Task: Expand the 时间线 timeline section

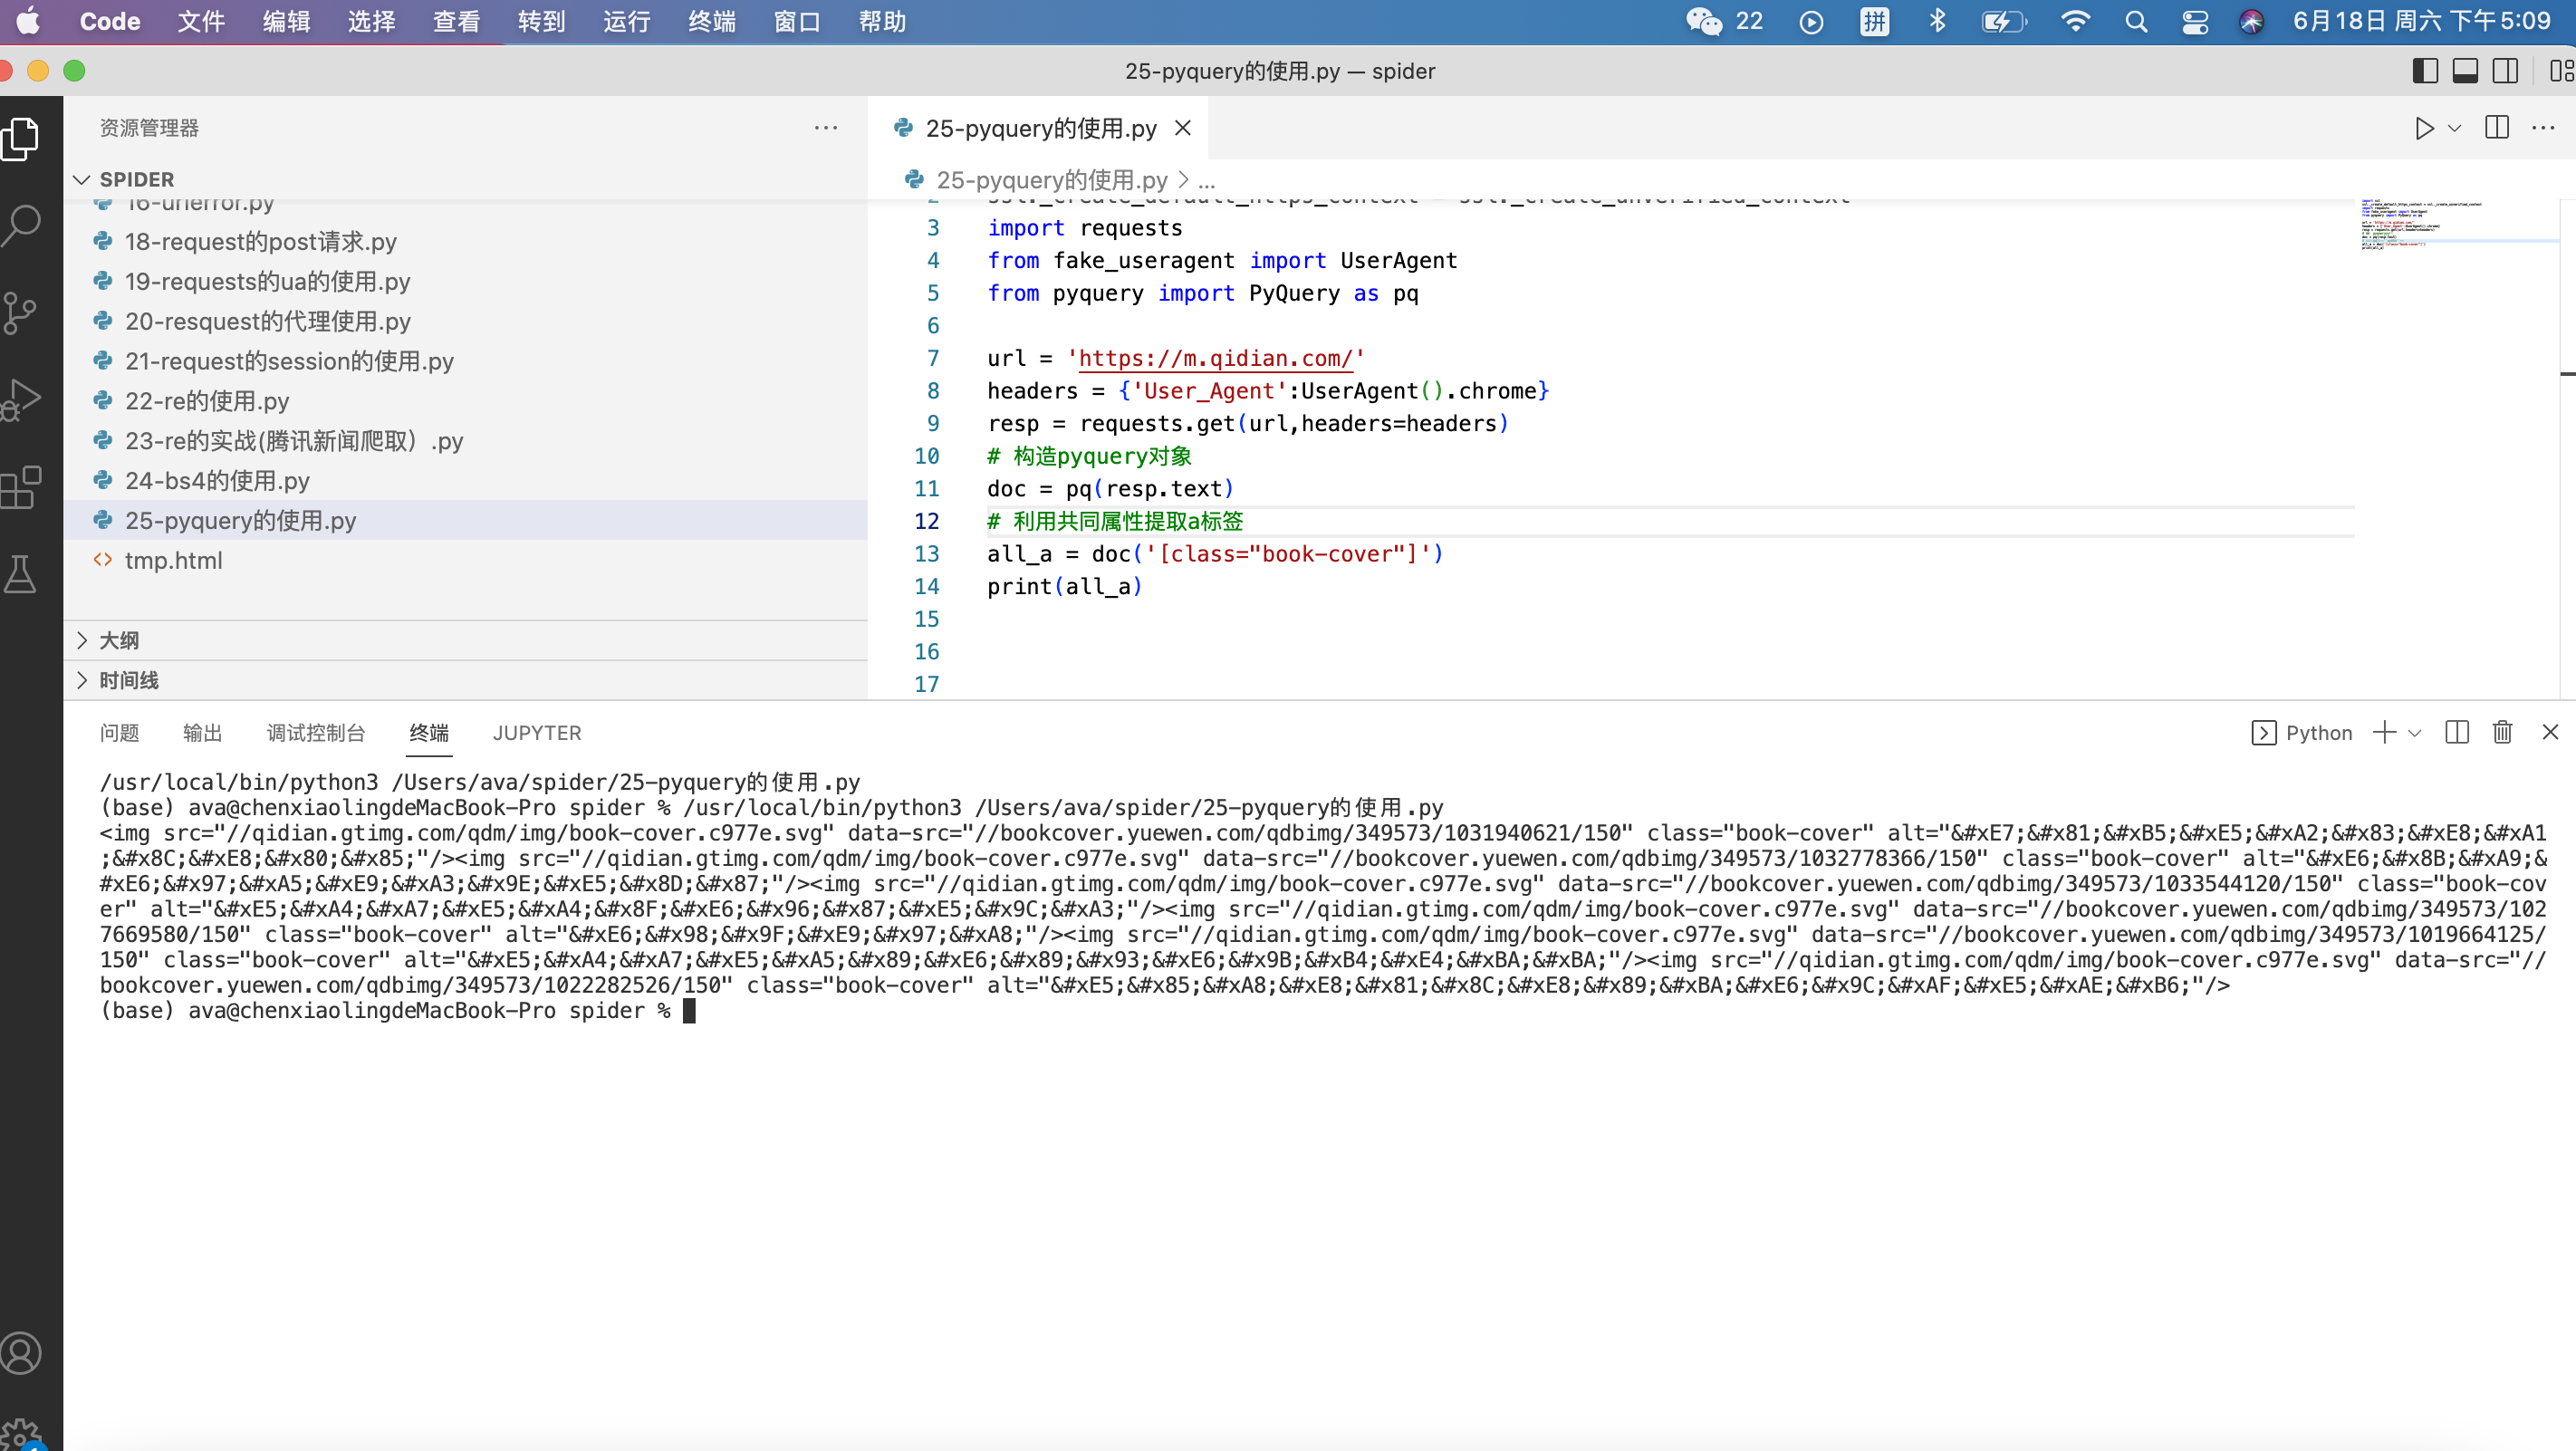Action: click(466, 680)
